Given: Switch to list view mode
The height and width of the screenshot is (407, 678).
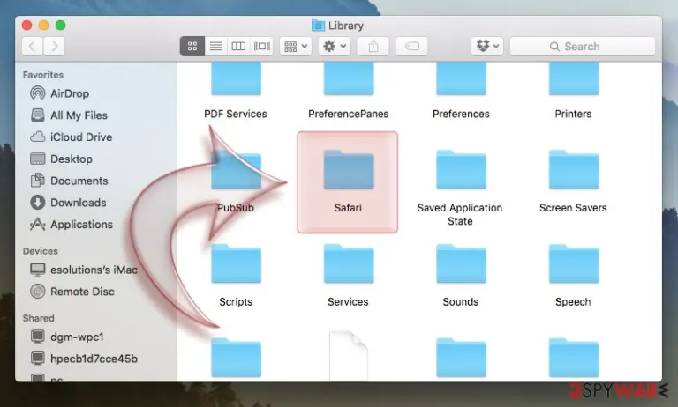Looking at the screenshot, I should coord(215,46).
